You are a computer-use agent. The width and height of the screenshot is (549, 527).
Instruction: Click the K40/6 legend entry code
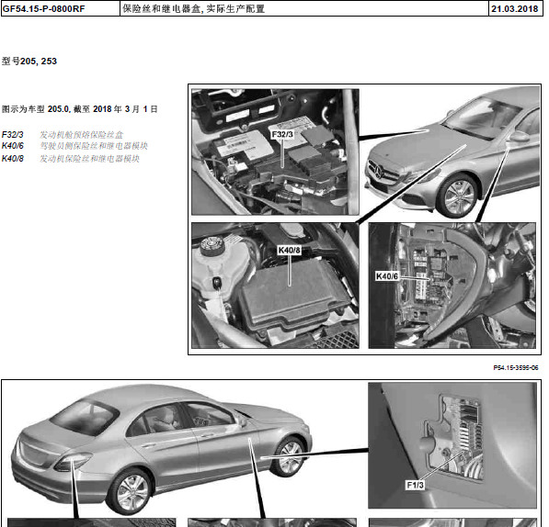tap(13, 146)
